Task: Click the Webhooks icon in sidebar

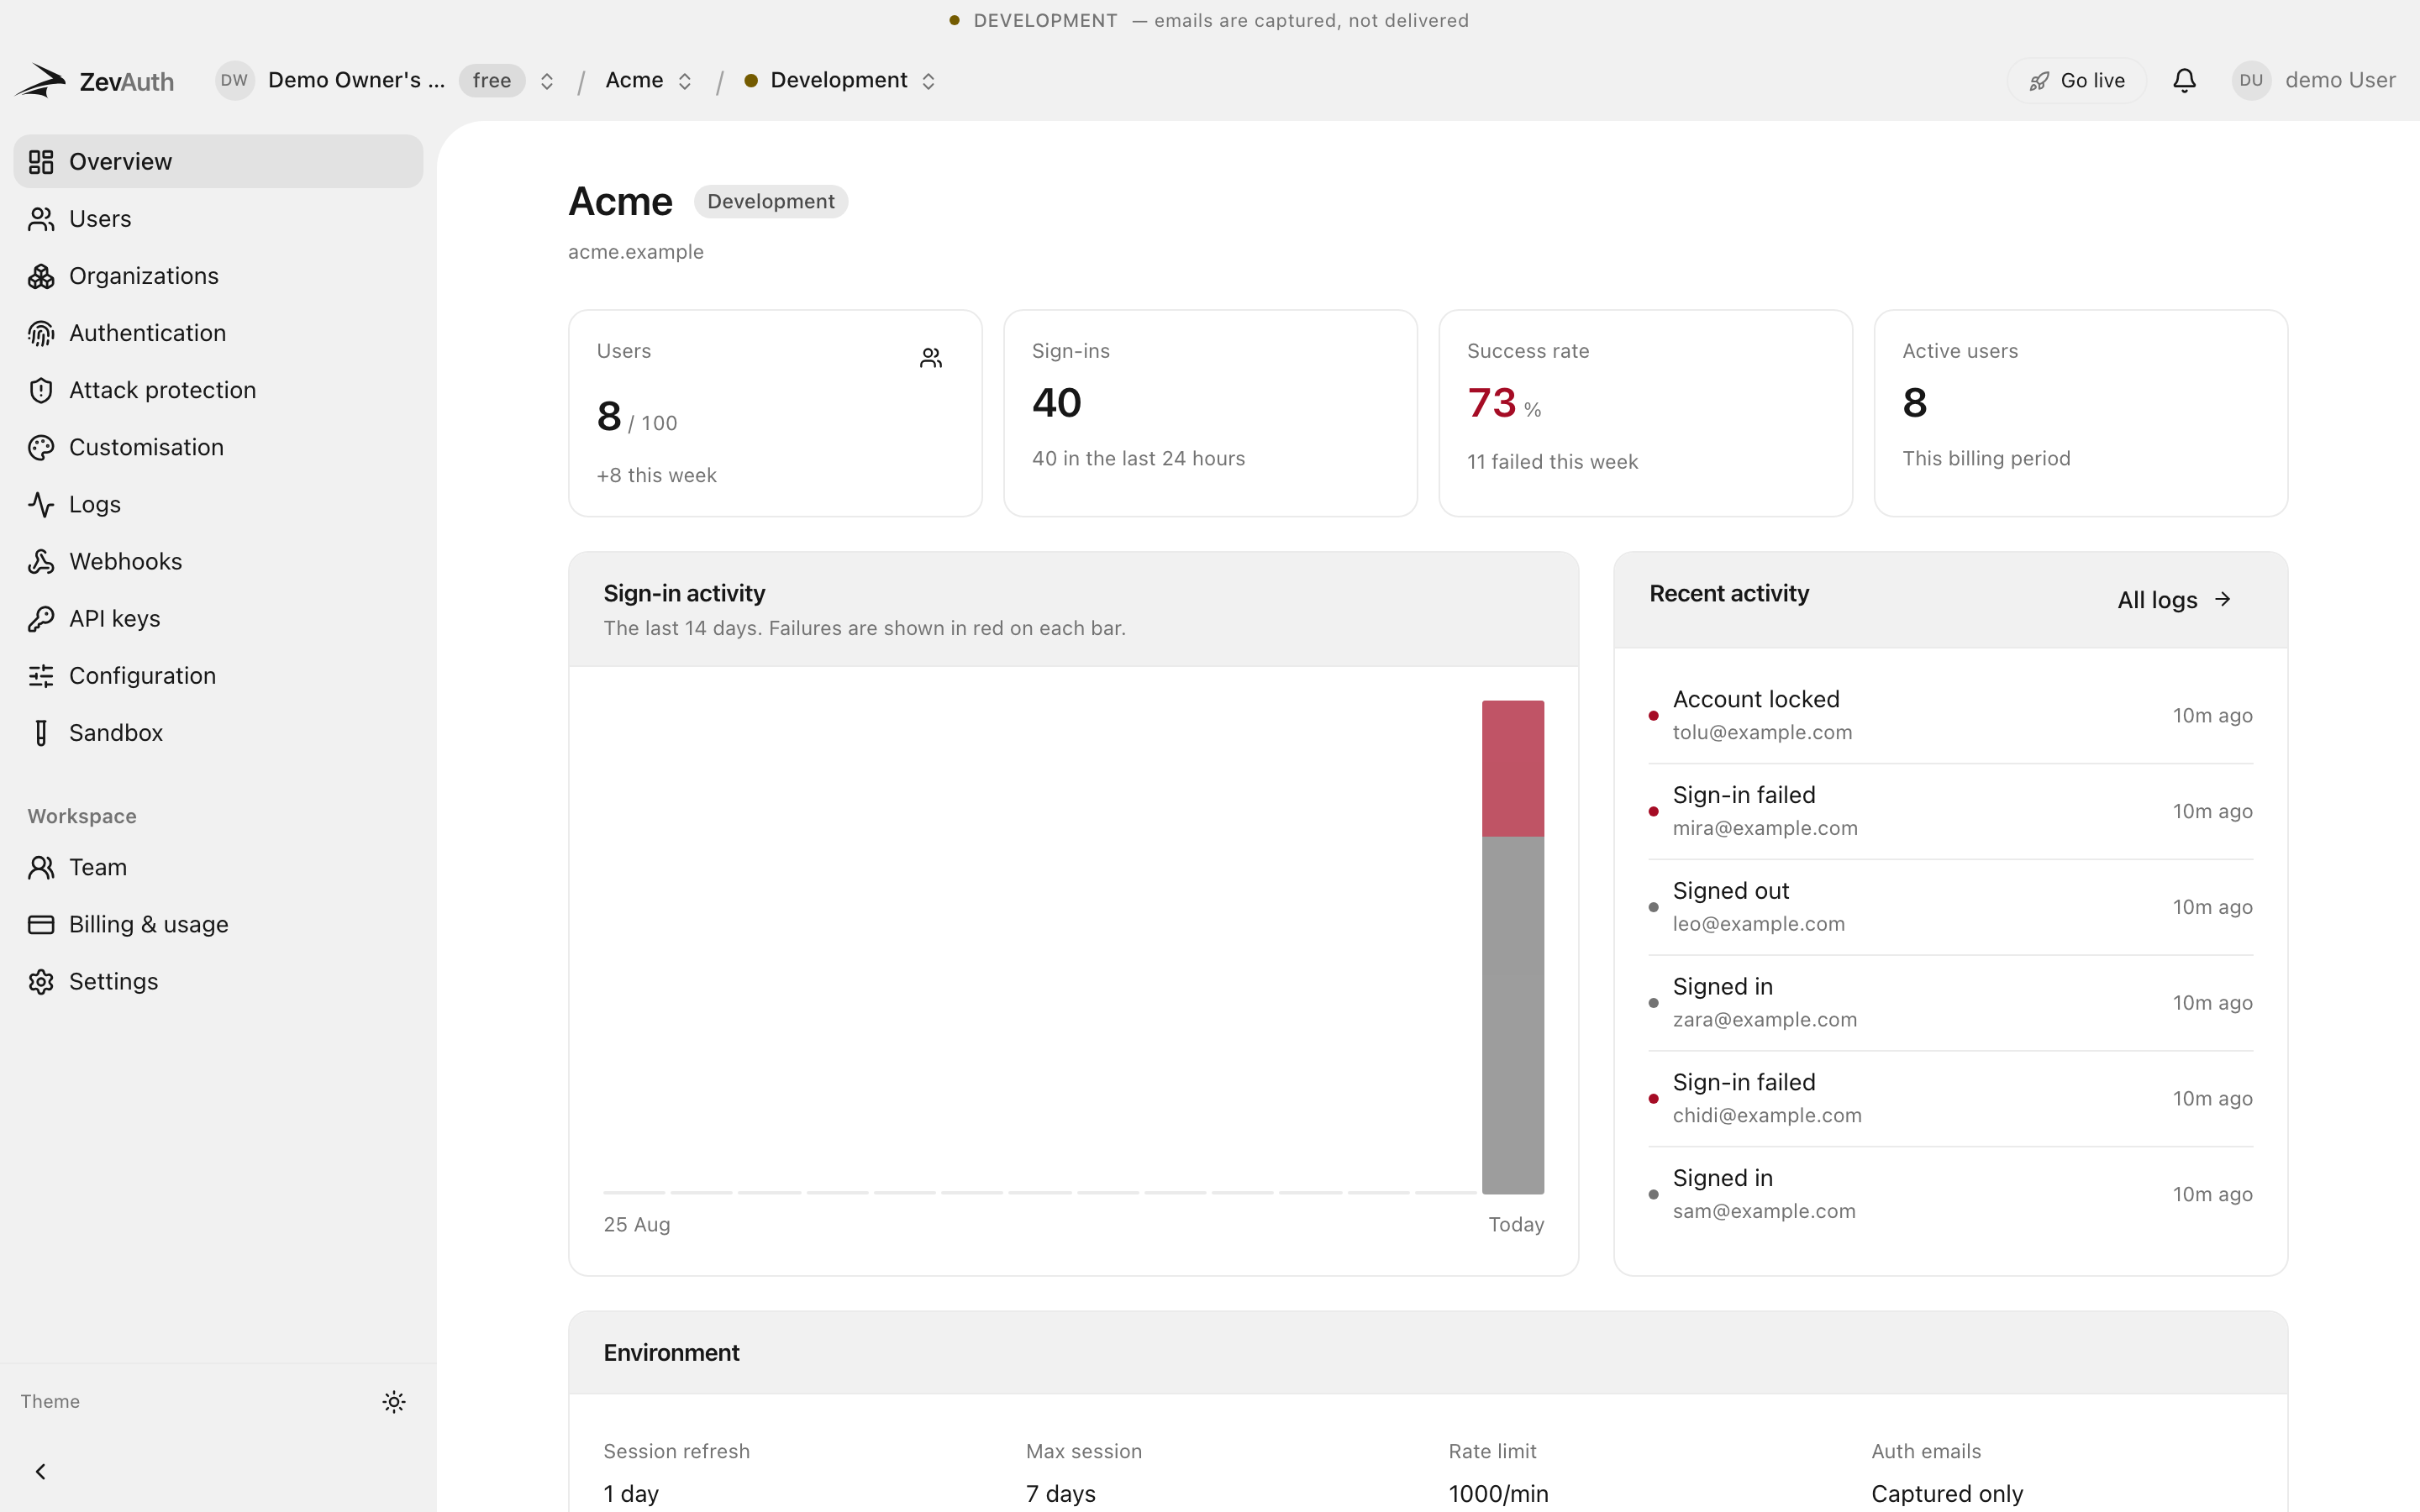Action: pos(41,561)
